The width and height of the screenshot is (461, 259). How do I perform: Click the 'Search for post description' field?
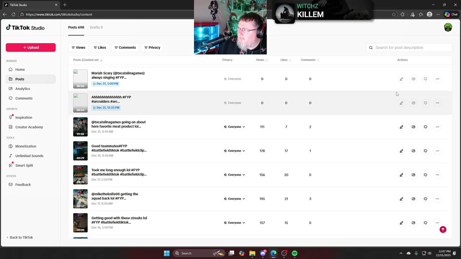coord(409,47)
